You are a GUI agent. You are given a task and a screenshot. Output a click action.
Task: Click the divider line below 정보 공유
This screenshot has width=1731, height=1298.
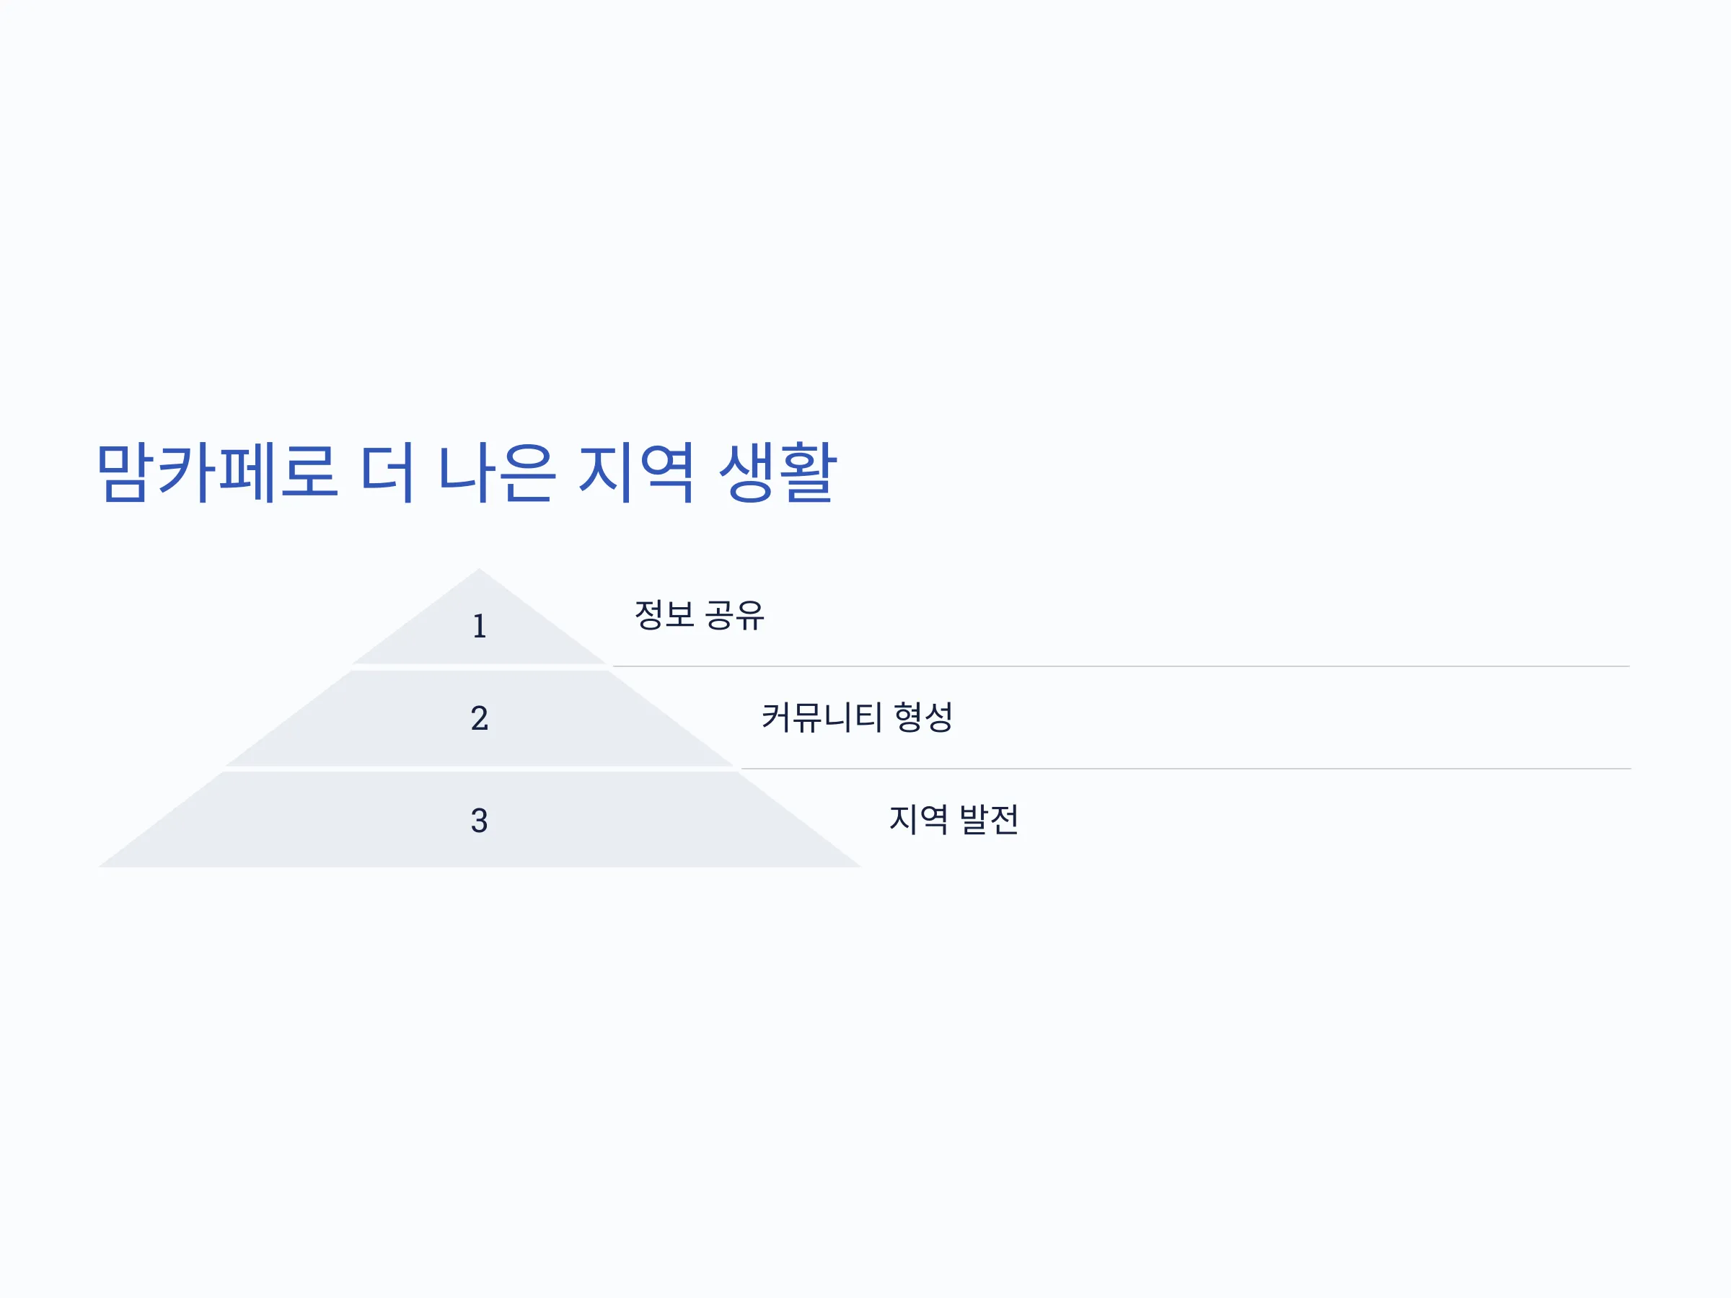click(x=1122, y=666)
